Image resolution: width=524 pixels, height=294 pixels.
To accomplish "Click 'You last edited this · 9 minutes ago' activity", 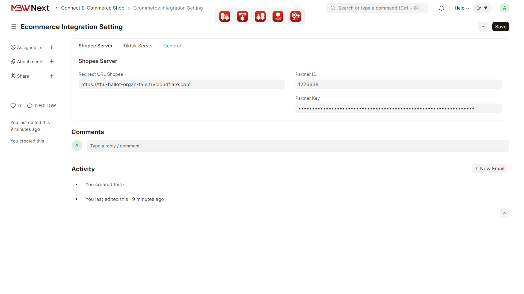I will coord(125,199).
